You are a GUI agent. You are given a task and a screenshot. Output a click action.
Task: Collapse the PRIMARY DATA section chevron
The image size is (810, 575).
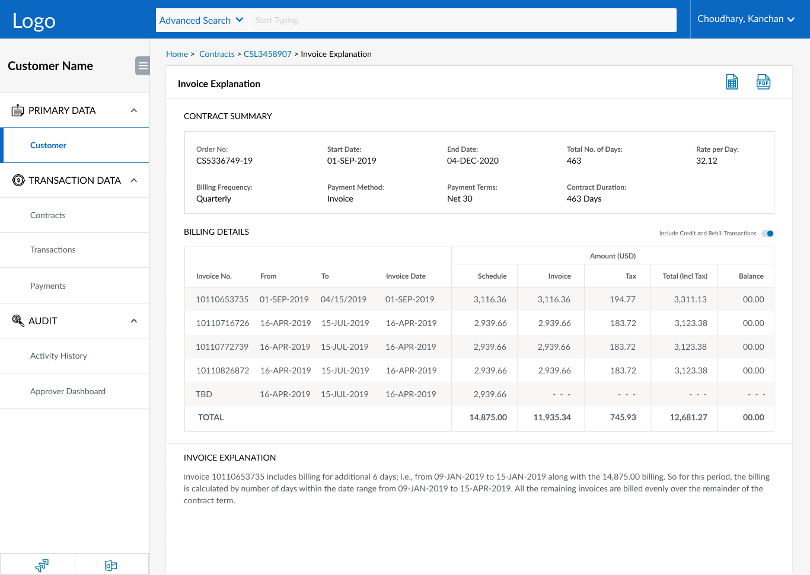[x=134, y=111]
